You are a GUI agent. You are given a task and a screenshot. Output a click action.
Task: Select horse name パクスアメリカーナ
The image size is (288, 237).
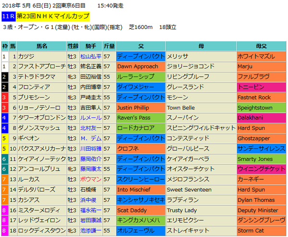pos(42,149)
